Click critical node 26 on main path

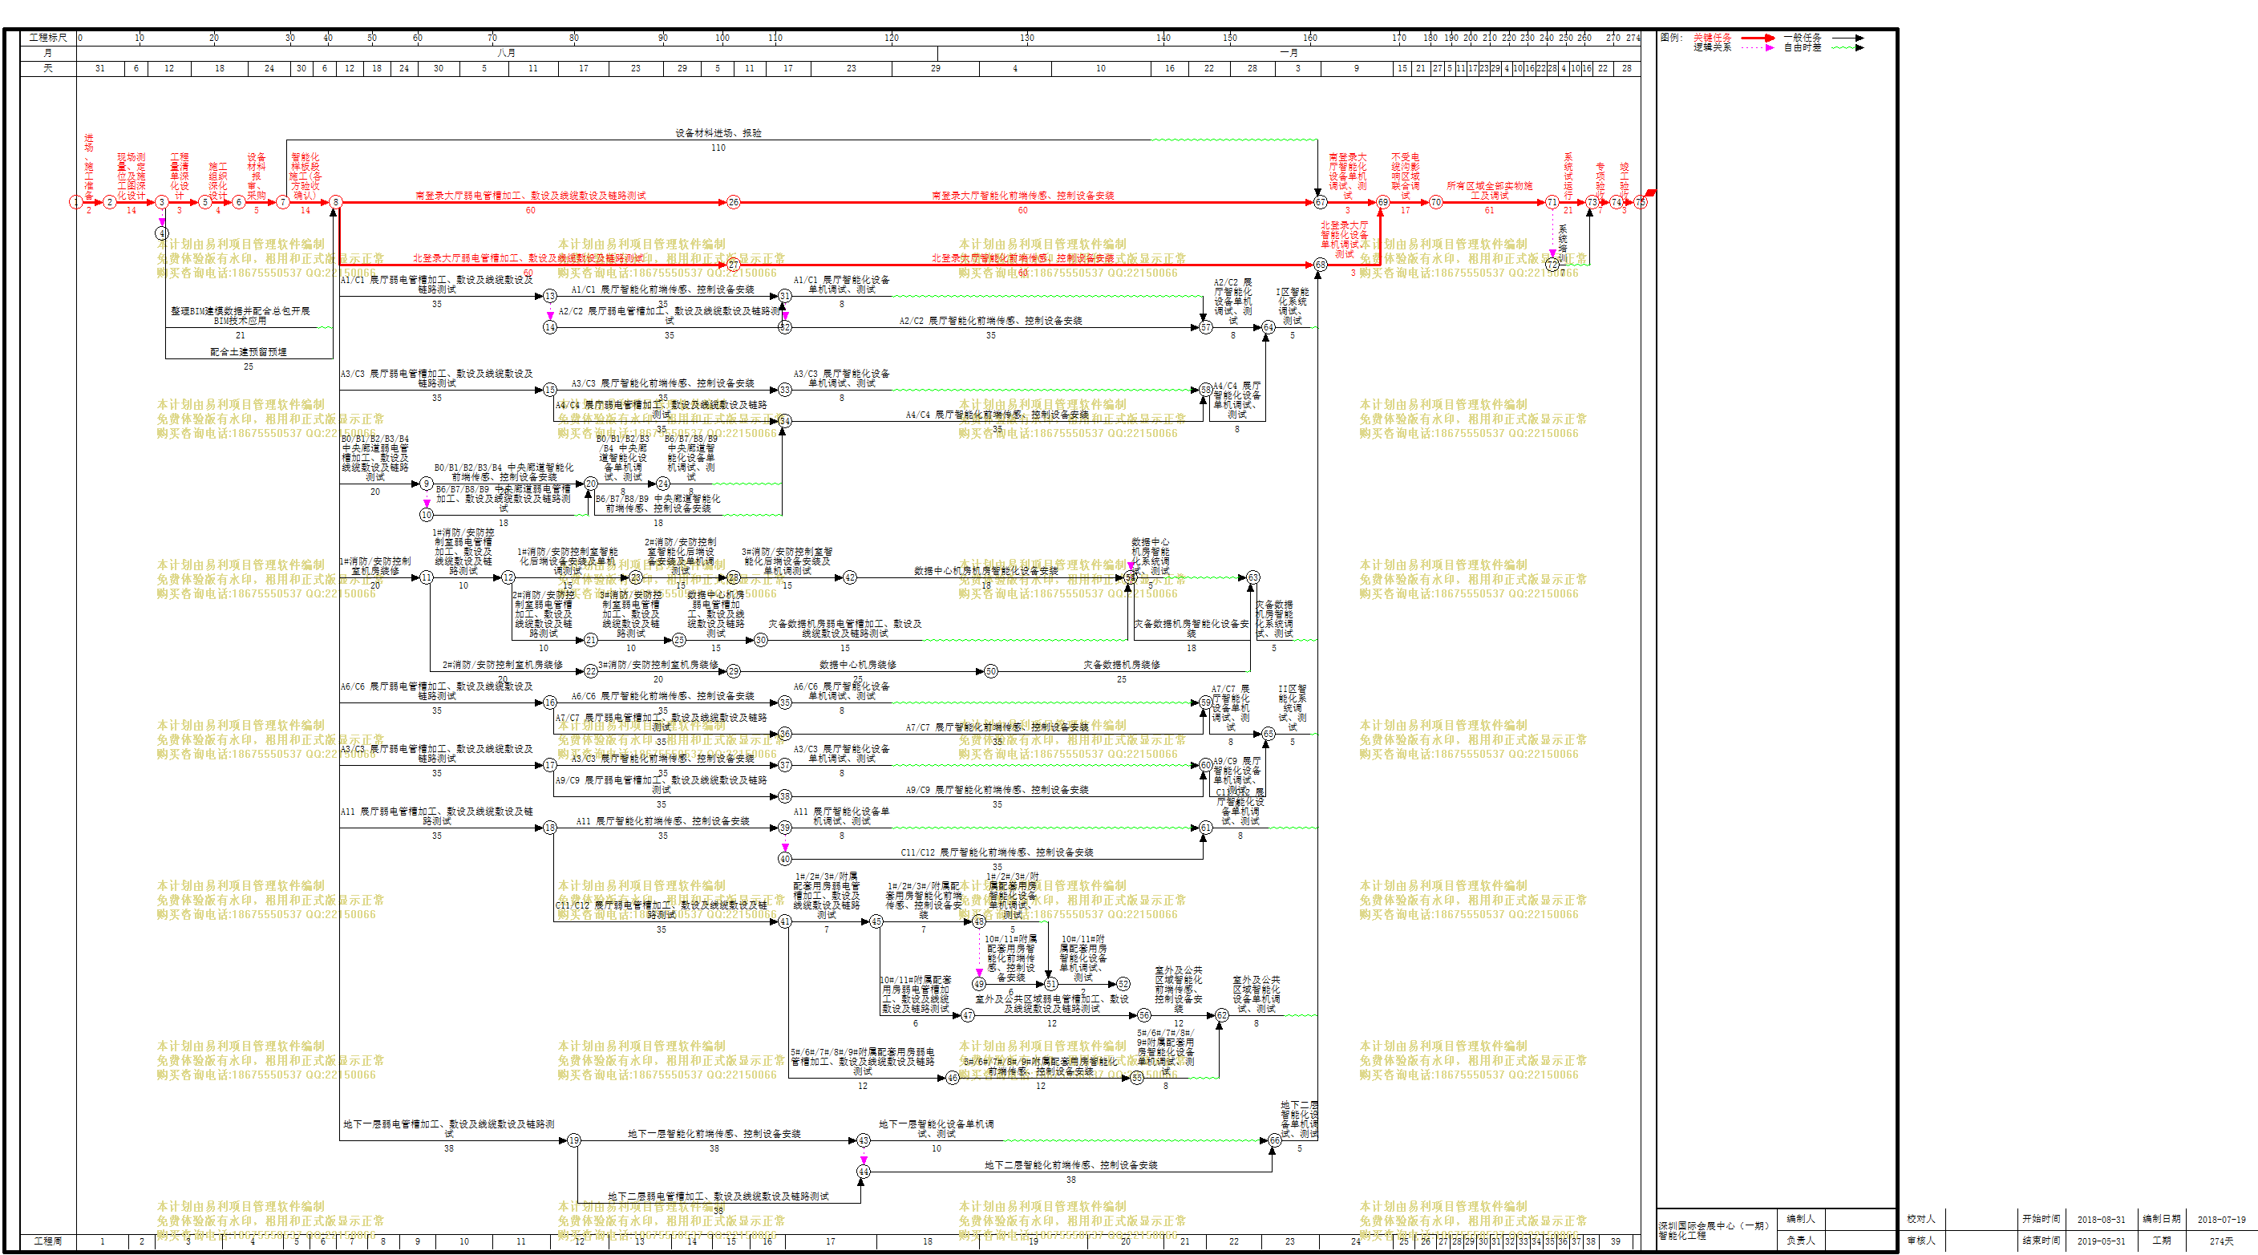coord(734,202)
